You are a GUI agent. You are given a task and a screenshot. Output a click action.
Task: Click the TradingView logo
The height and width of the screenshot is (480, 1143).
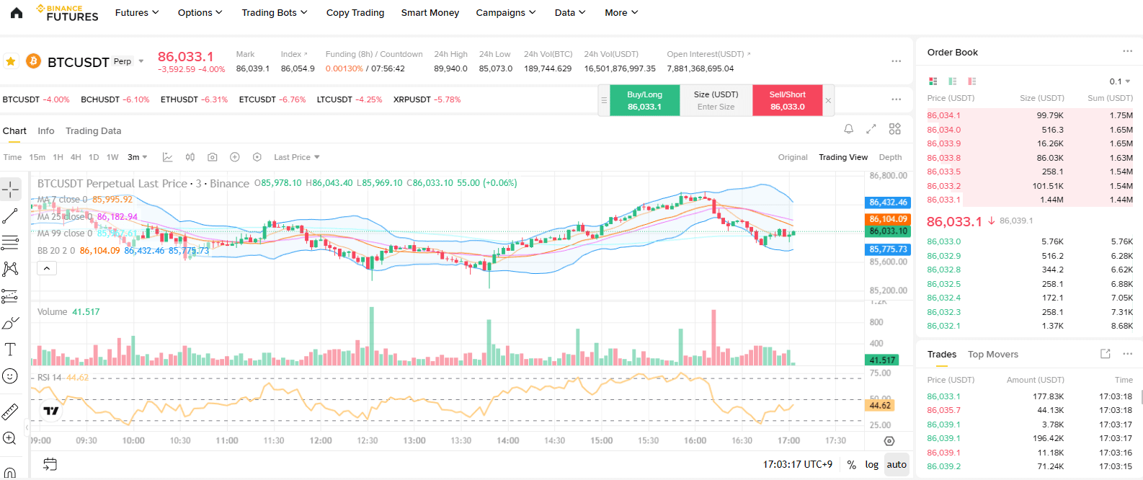click(x=51, y=411)
